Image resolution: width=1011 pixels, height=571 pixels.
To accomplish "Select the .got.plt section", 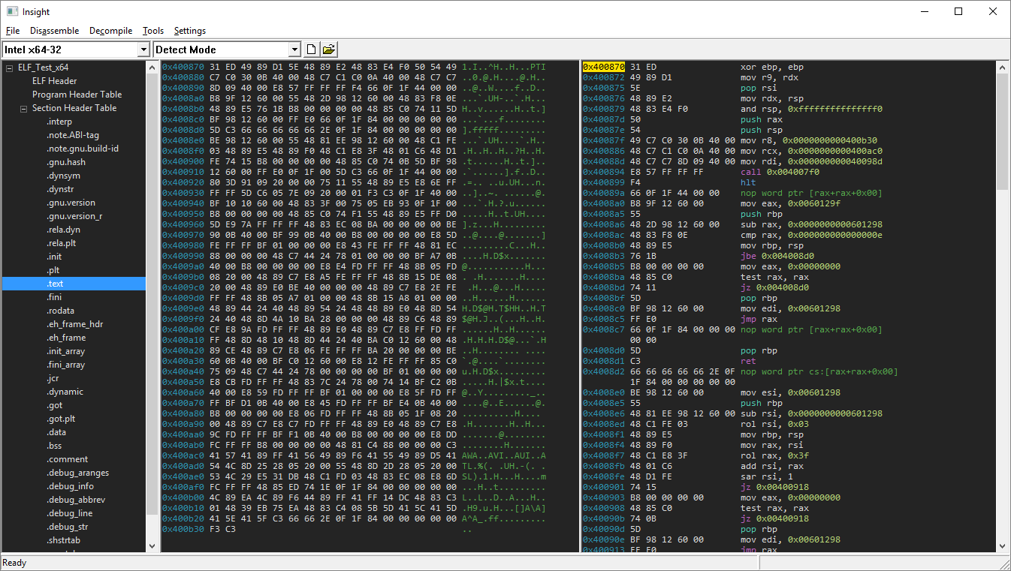I will [x=61, y=419].
